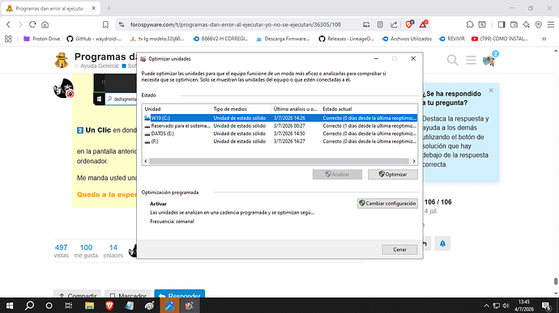Reload page with browser refresh icon
This screenshot has height=313, width=559.
[32, 24]
